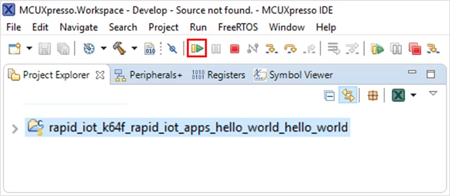The width and height of the screenshot is (450, 196).
Task: Expand the rapid_iot hello_world project tree
Action: point(15,129)
